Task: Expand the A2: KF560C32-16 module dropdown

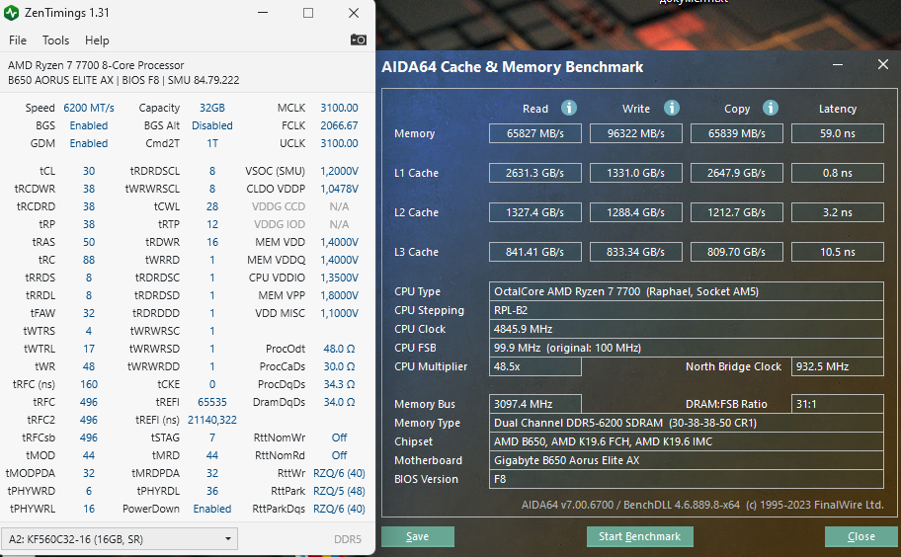Action: tap(120, 538)
